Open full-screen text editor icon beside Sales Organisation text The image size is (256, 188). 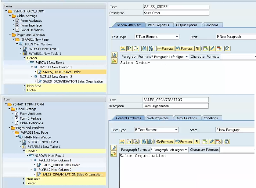tap(114, 148)
